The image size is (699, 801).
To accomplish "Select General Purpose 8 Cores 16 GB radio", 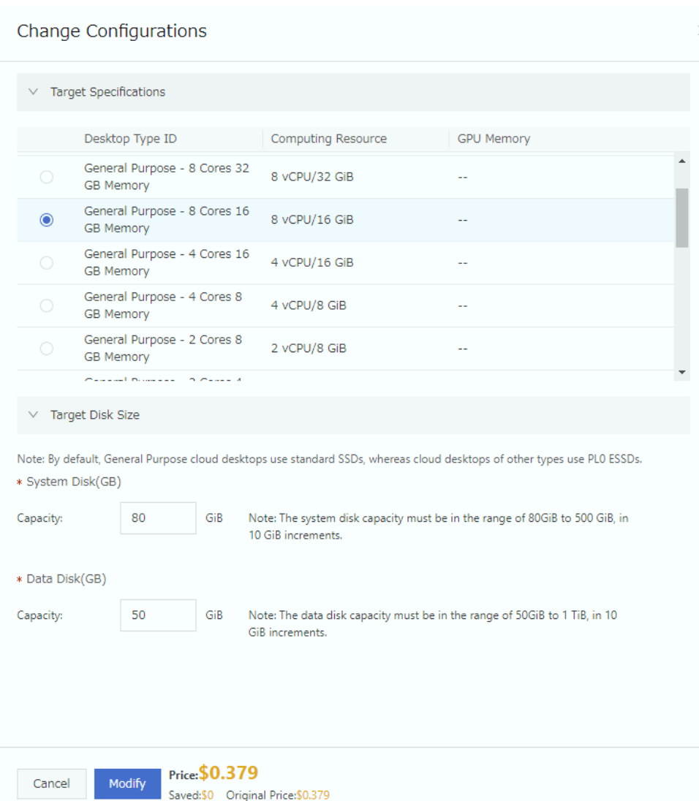I will (x=47, y=220).
